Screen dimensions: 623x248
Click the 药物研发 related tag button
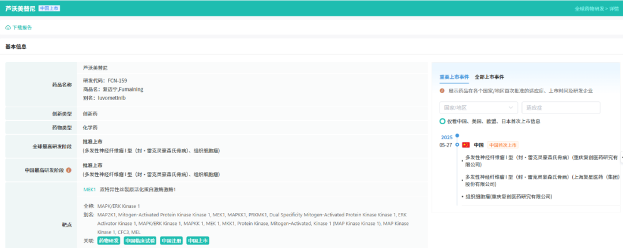(108, 241)
